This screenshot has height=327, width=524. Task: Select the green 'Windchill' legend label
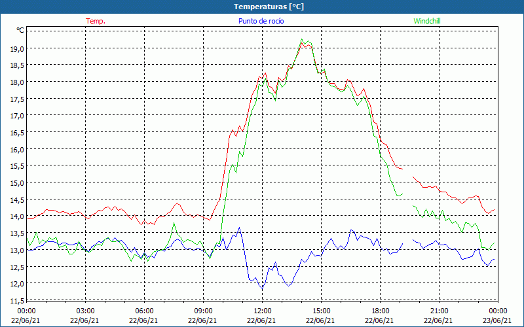(x=427, y=21)
